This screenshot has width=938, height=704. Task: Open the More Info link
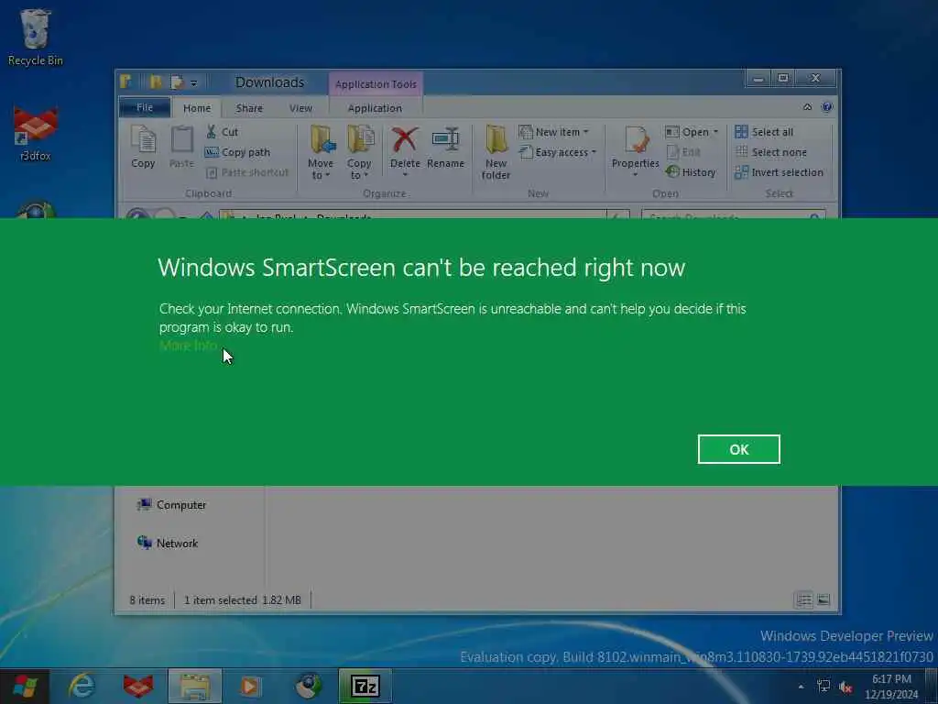click(x=188, y=346)
